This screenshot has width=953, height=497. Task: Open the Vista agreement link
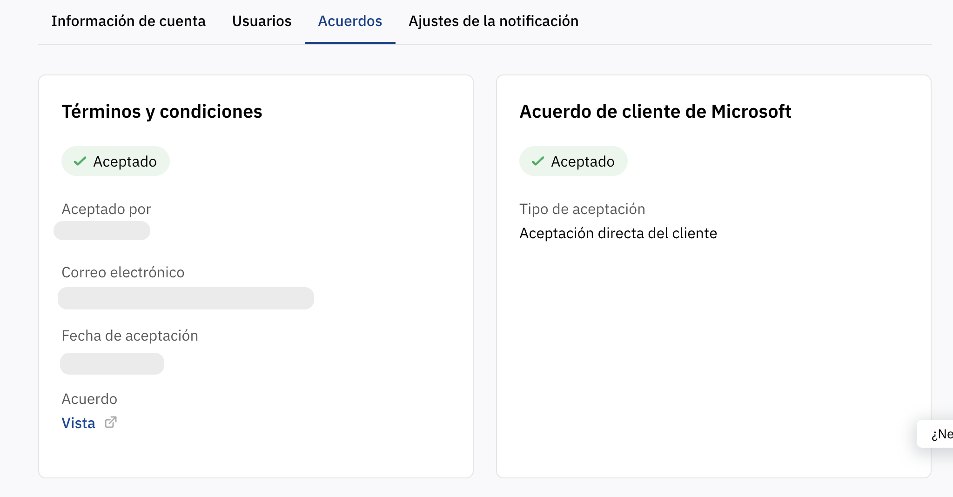click(x=79, y=423)
